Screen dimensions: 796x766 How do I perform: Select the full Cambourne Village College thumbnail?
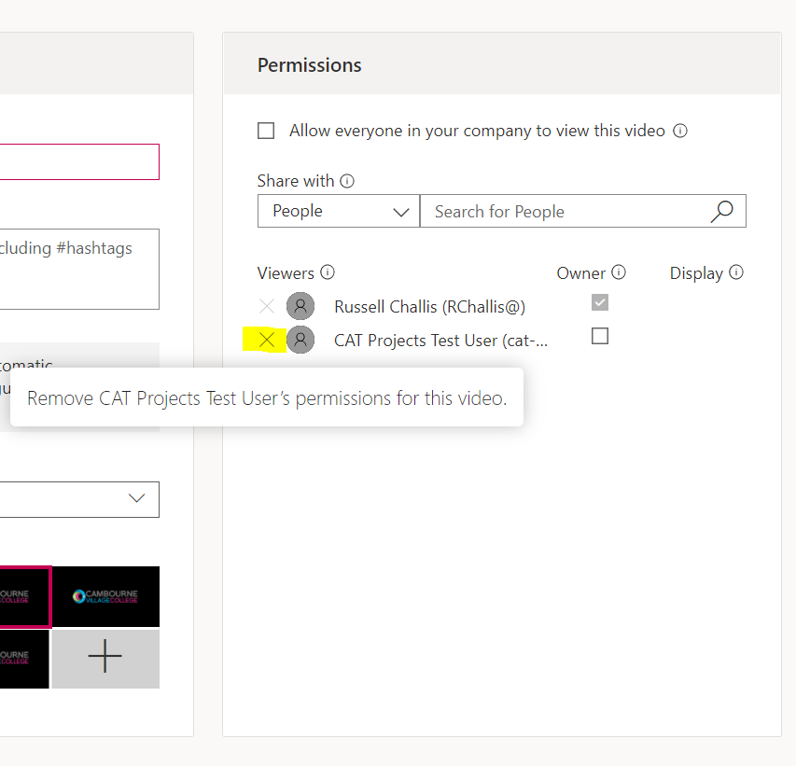tap(105, 596)
